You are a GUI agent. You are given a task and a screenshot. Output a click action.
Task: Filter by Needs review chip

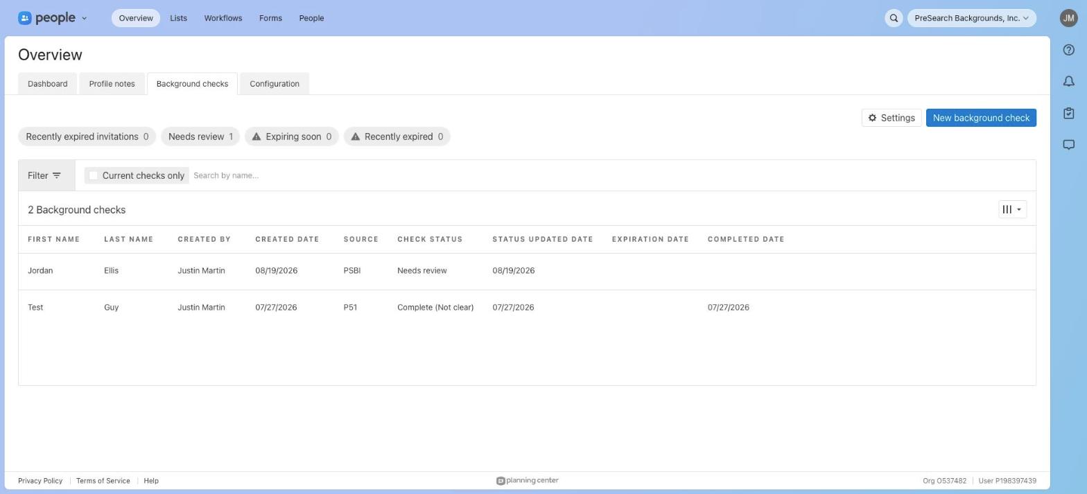tap(200, 136)
